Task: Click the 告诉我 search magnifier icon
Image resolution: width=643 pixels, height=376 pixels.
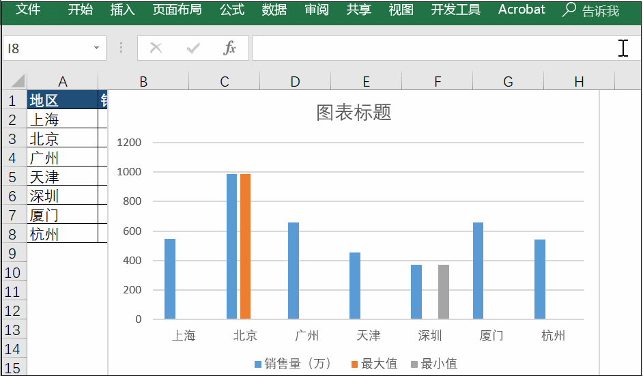Action: click(x=569, y=10)
